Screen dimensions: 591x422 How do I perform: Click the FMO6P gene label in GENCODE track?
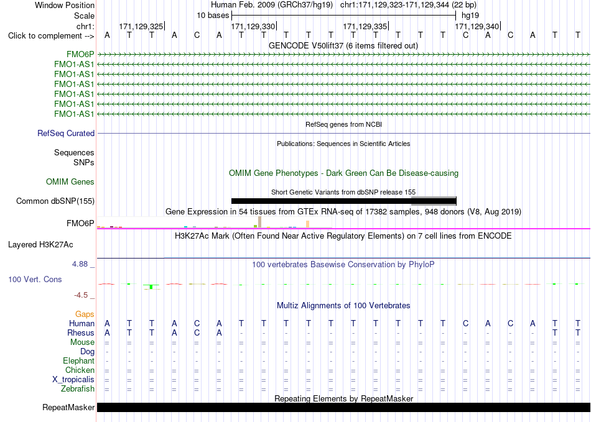coord(80,54)
